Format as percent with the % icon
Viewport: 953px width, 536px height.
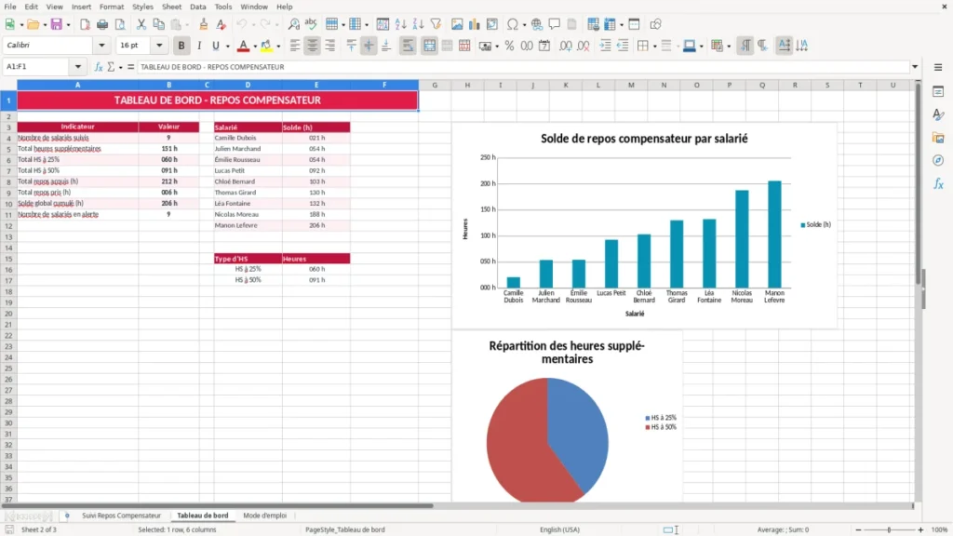pyautogui.click(x=509, y=46)
